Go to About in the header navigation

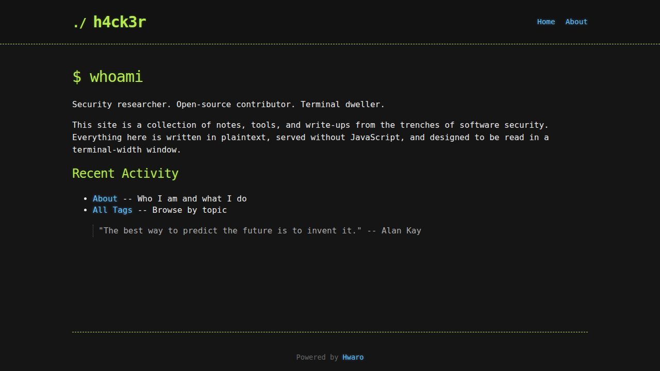(576, 22)
